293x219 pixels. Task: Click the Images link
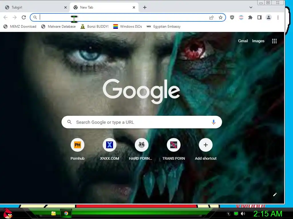point(258,41)
